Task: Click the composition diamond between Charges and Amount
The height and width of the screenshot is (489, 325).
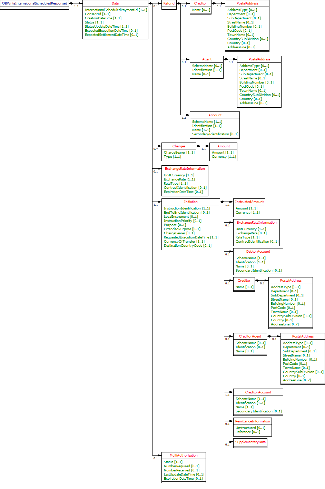Action: pyautogui.click(x=198, y=146)
